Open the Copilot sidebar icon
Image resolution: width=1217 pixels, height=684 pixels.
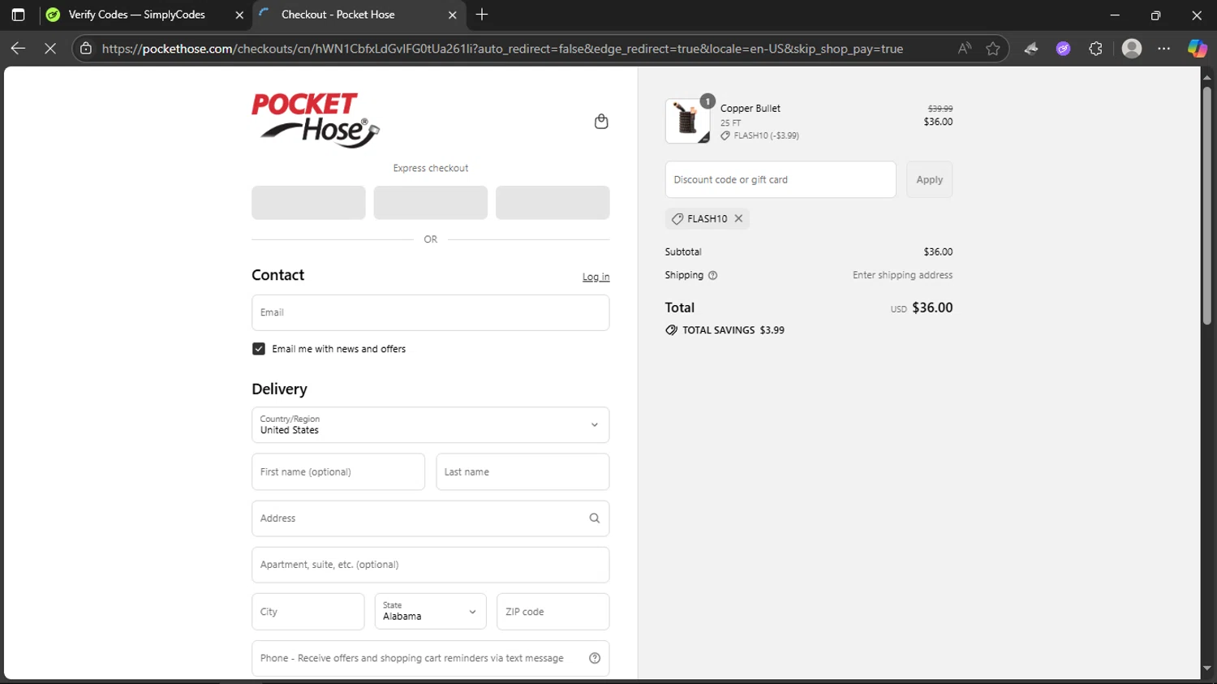pos(1198,49)
